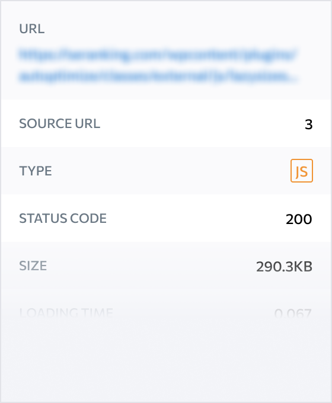Click the 290.3KB size value

pyautogui.click(x=284, y=267)
